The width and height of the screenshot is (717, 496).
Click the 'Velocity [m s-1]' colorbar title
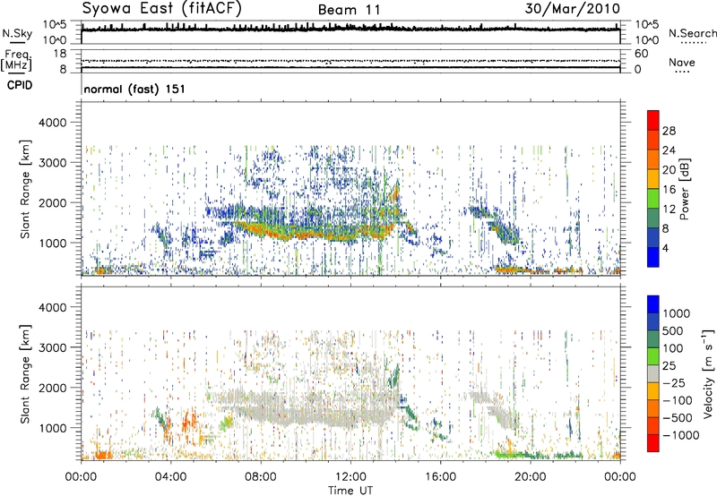[708, 373]
